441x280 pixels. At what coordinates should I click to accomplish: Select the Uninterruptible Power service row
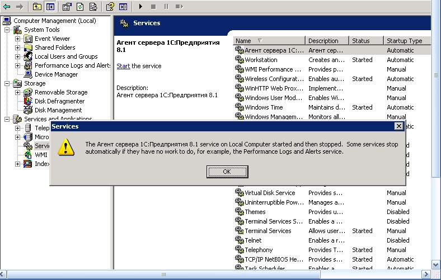pyautogui.click(x=332, y=202)
